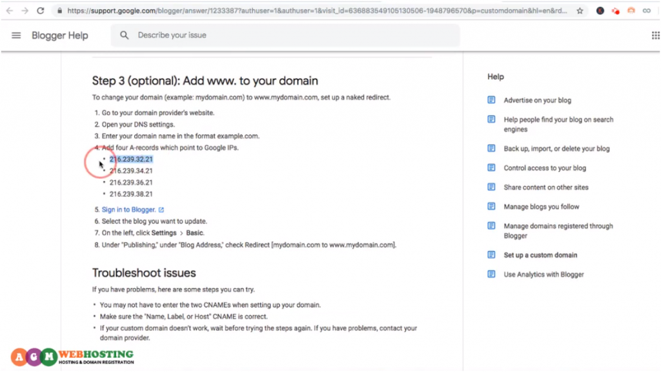Click the red extension icon in the toolbar

(x=616, y=11)
